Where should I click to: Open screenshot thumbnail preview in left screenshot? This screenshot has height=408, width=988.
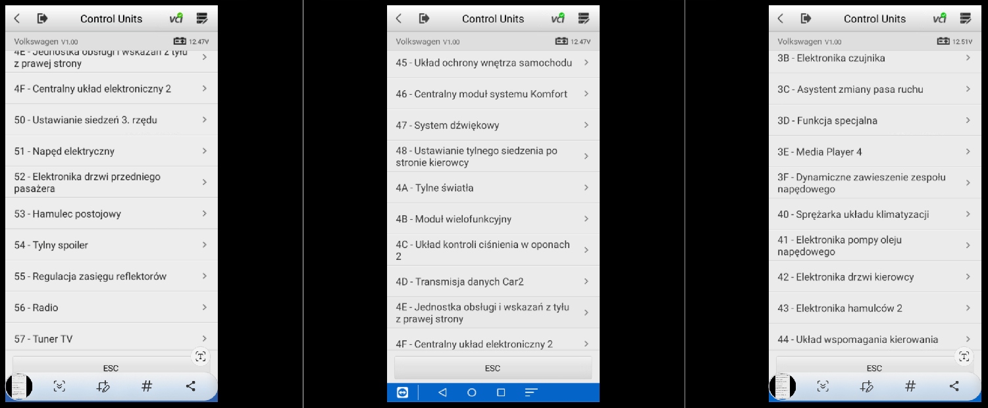click(x=19, y=386)
